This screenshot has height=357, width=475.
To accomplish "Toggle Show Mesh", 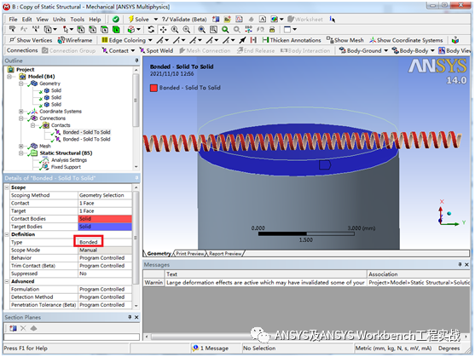I will coord(345,40).
